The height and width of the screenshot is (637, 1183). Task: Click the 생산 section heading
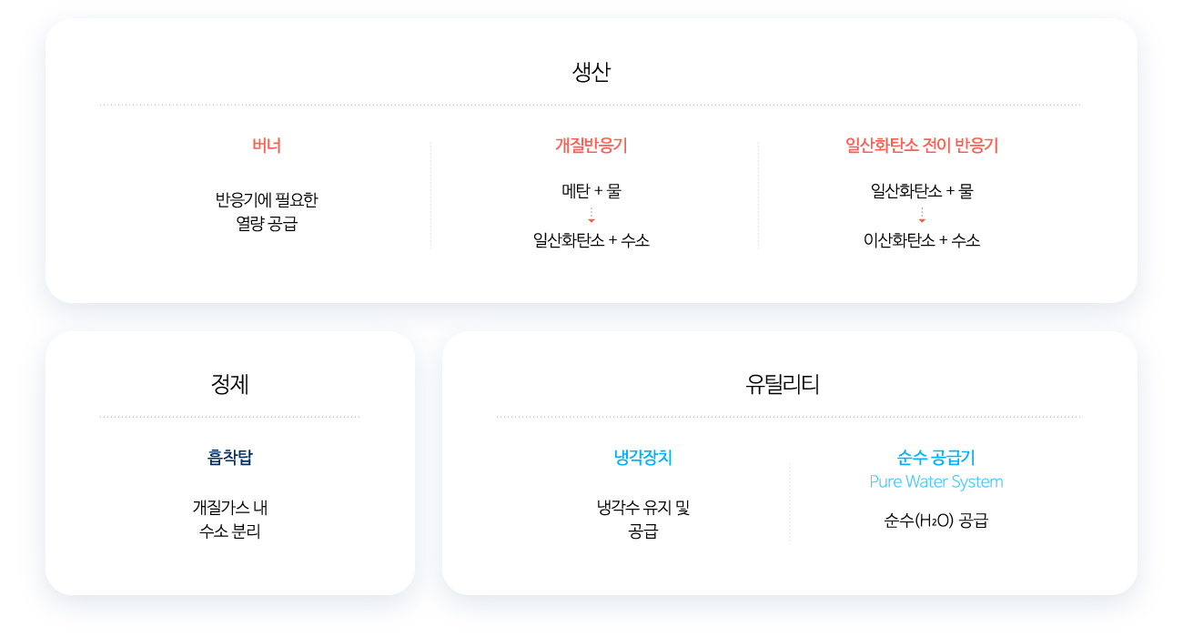[591, 73]
